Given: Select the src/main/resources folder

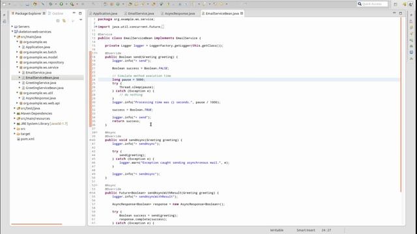Looking at the screenshot, I should pos(35,118).
